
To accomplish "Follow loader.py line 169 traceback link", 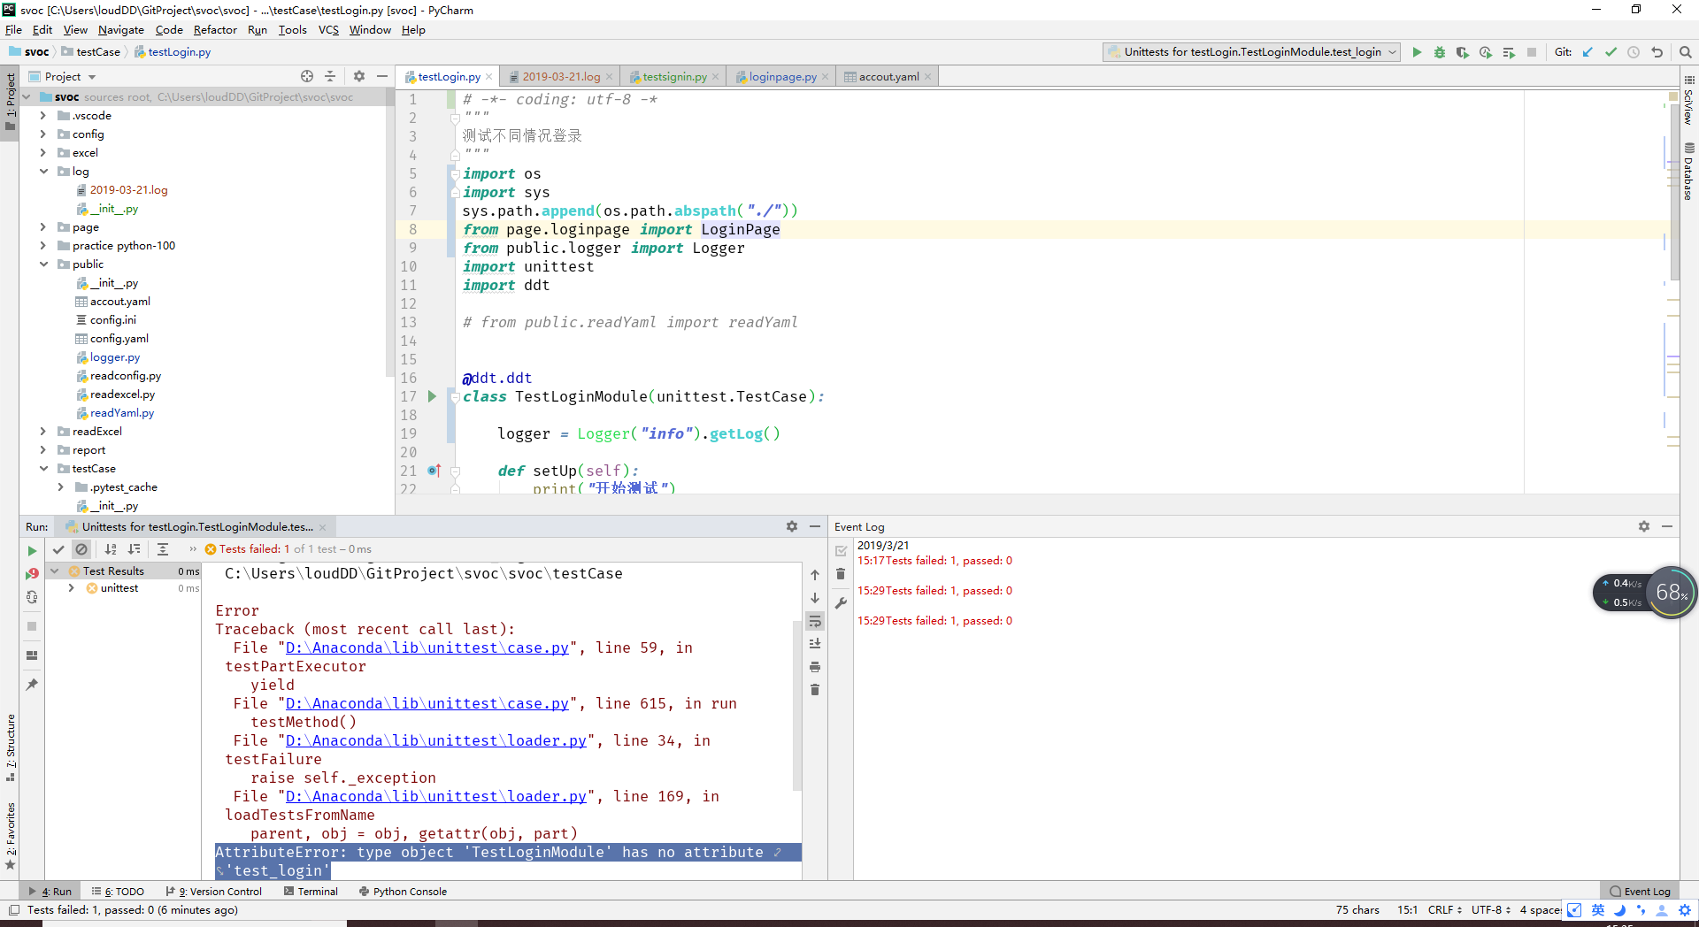I will pos(435,797).
